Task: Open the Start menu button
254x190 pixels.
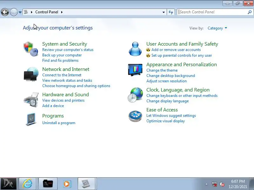Action: (8, 184)
